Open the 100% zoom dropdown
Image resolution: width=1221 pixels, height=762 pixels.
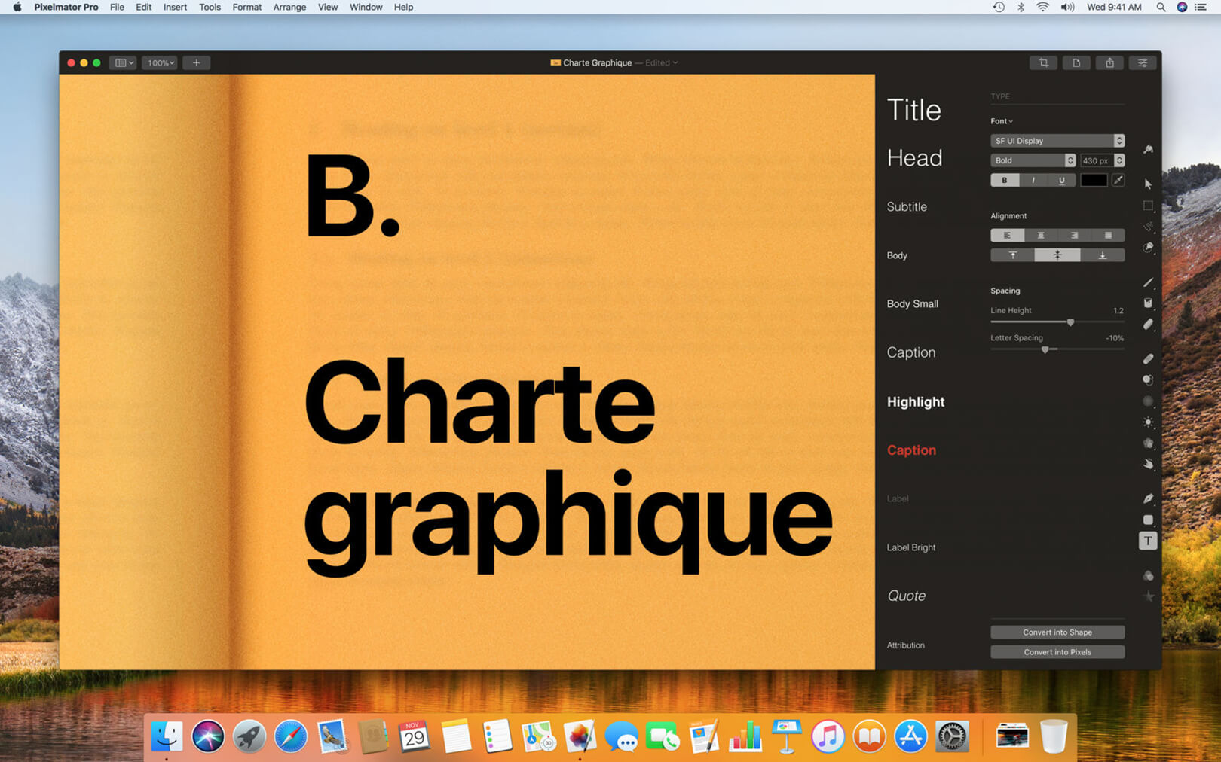pos(160,62)
